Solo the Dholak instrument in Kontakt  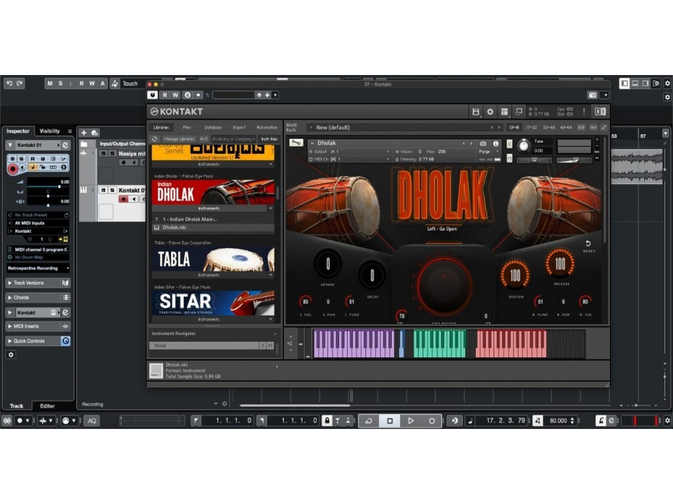(509, 143)
